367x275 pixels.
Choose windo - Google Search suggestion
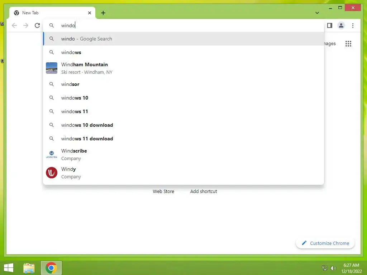click(184, 39)
